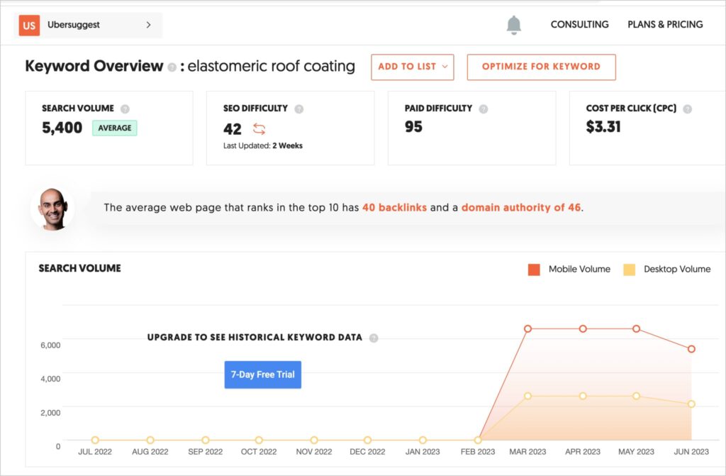
Task: Click the Search Volume help icon
Action: coord(126,108)
